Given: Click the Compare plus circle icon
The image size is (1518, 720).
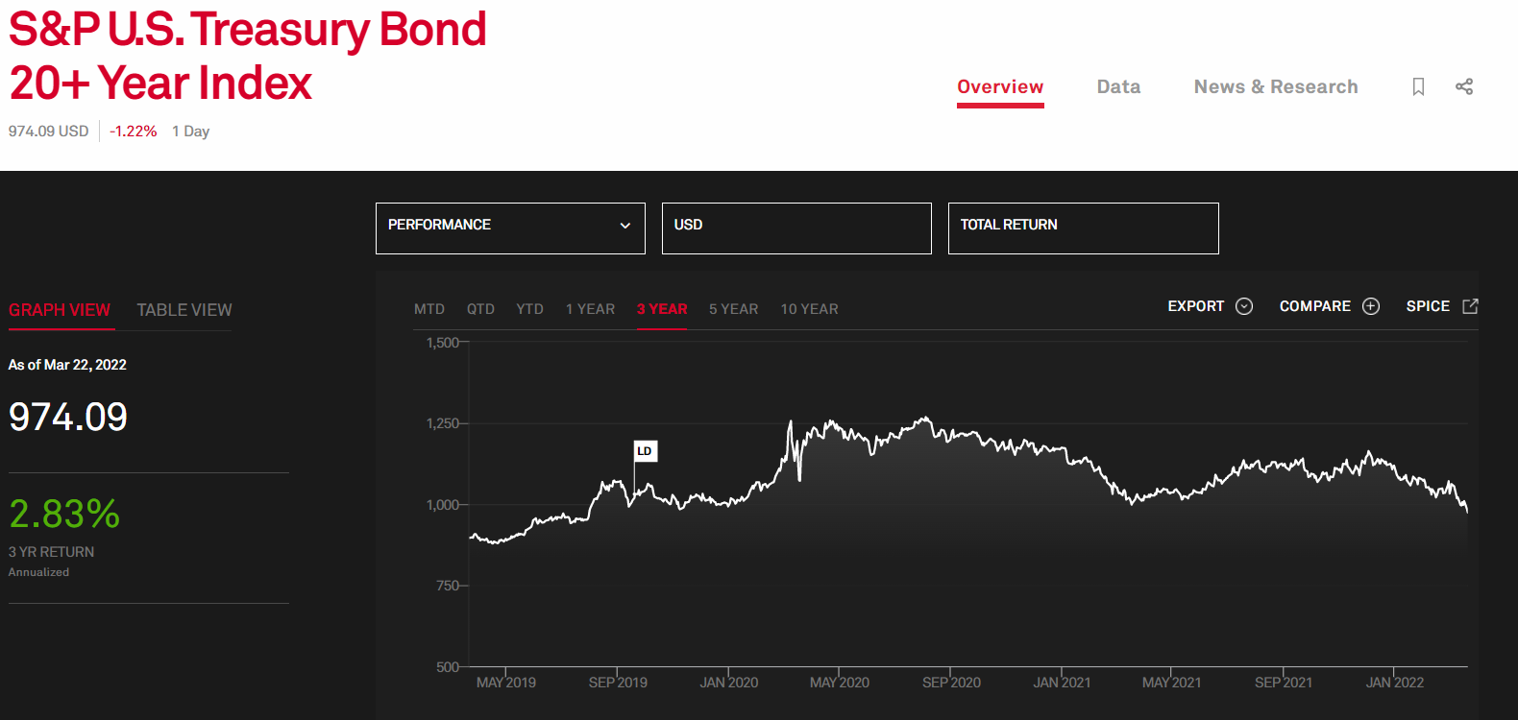Looking at the screenshot, I should coord(1371,306).
